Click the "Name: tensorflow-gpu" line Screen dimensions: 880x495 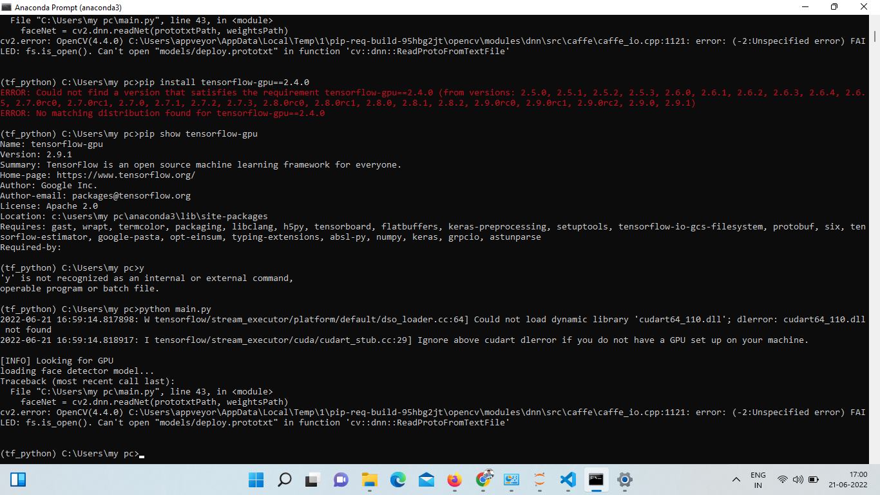click(52, 144)
